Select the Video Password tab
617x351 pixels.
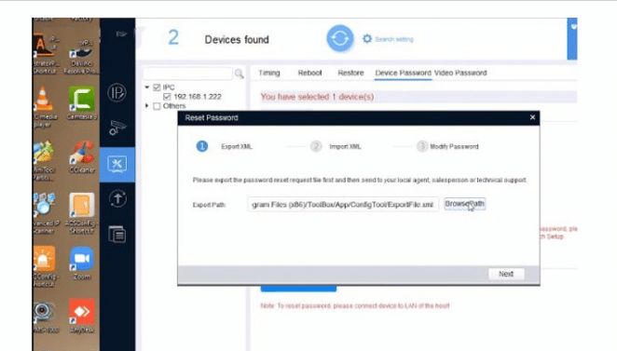coord(460,73)
